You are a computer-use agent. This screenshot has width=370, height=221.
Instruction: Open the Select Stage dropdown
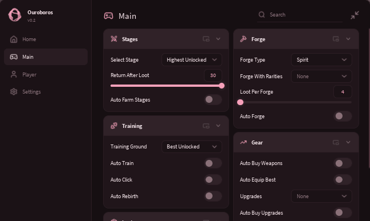click(x=192, y=60)
